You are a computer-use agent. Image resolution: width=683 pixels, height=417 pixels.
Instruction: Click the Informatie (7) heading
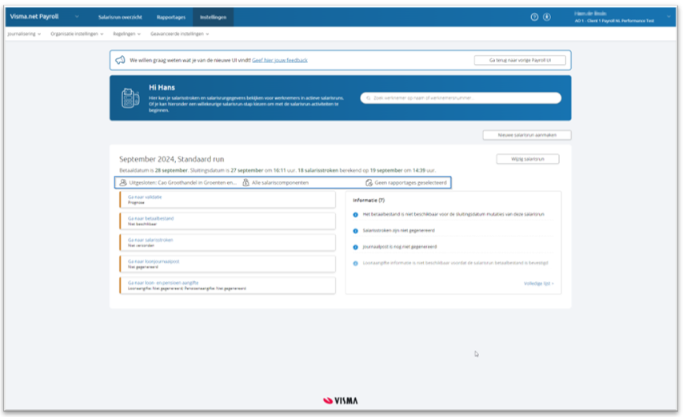369,201
